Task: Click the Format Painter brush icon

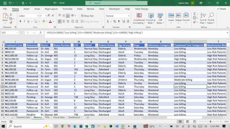Action: [11, 23]
